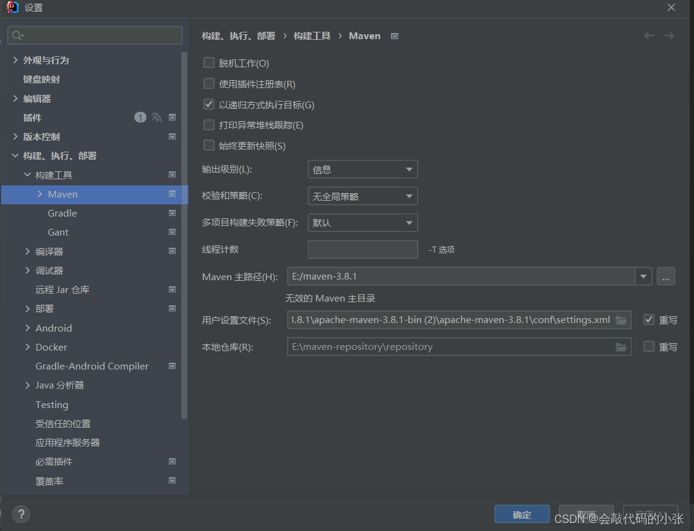Expand 调试器 tree node

click(28, 270)
